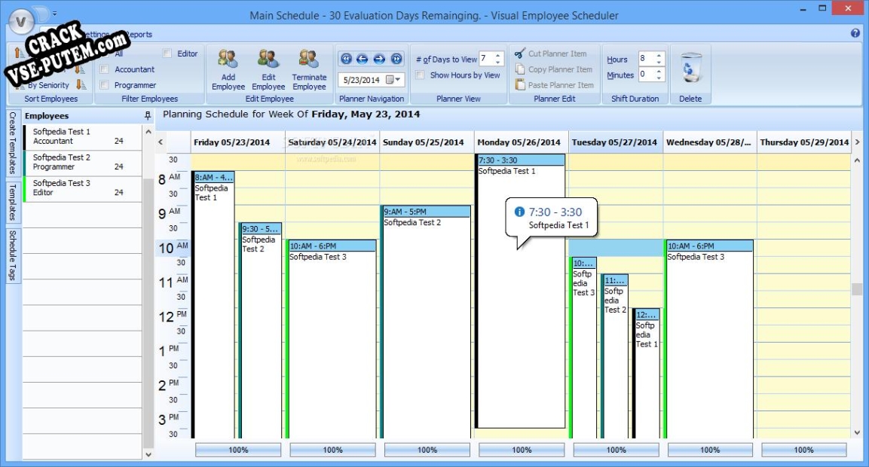The height and width of the screenshot is (467, 869).
Task: Open the help question mark icon
Action: 855,33
